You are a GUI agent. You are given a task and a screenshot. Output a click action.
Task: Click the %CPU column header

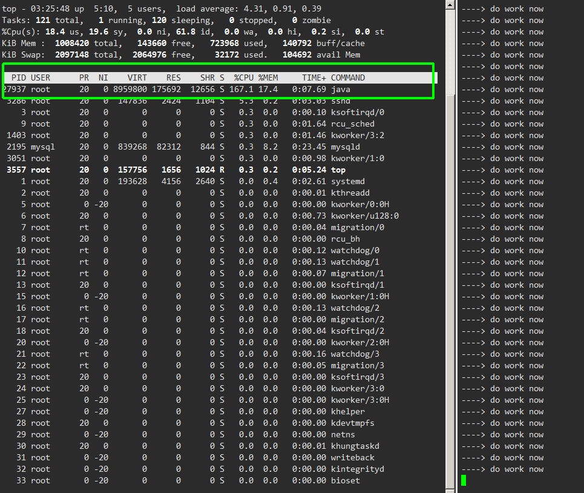click(243, 78)
